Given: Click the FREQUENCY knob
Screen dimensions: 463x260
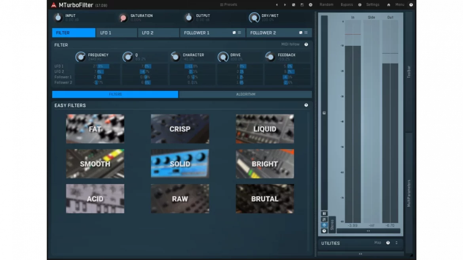Looking at the screenshot, I should [80, 57].
